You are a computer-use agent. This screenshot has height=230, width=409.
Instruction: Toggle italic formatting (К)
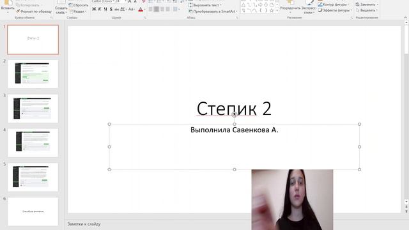coord(100,9)
